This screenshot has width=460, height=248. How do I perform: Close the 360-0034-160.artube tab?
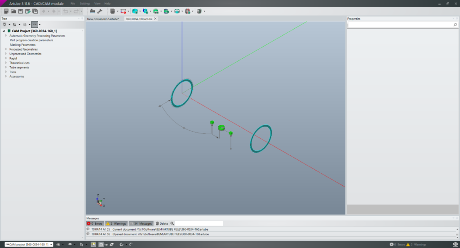click(x=155, y=19)
